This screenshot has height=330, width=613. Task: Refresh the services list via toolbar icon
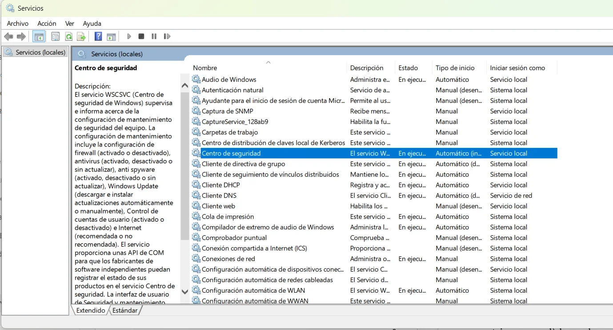[69, 36]
